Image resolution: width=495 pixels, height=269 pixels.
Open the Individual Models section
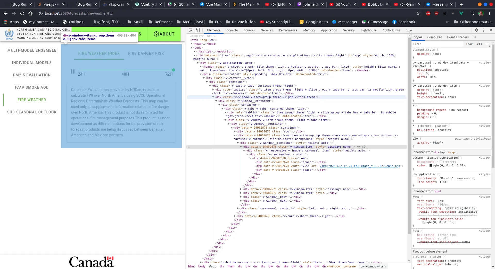point(32,63)
